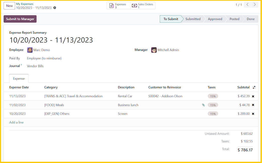This screenshot has height=163, width=262.
Task: Select Travel & Accommodation category cell
Action: tap(73, 96)
